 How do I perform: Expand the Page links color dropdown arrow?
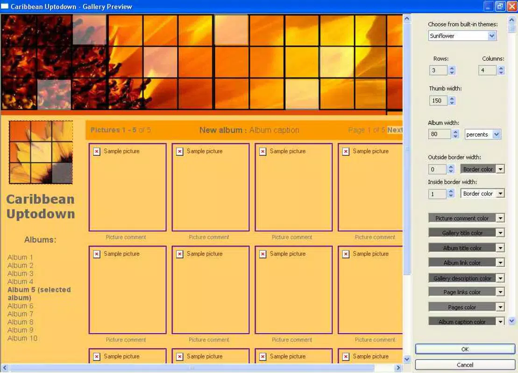pyautogui.click(x=501, y=292)
